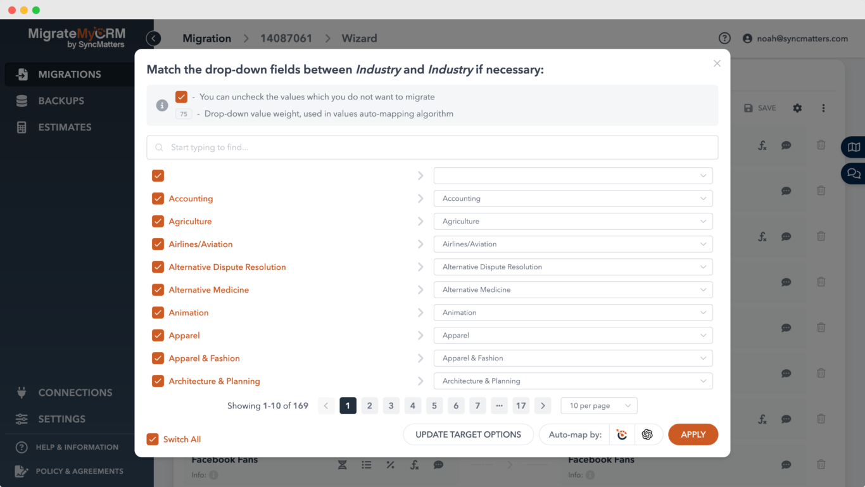Click the back arrow beside the Migration breadcrumb

(153, 38)
